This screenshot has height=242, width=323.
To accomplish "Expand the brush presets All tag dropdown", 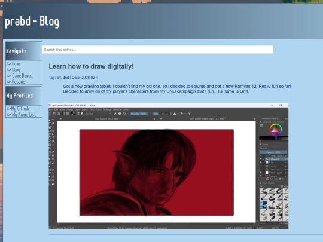I will coord(269,186).
